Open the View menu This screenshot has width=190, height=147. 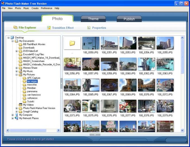[x=10, y=8]
